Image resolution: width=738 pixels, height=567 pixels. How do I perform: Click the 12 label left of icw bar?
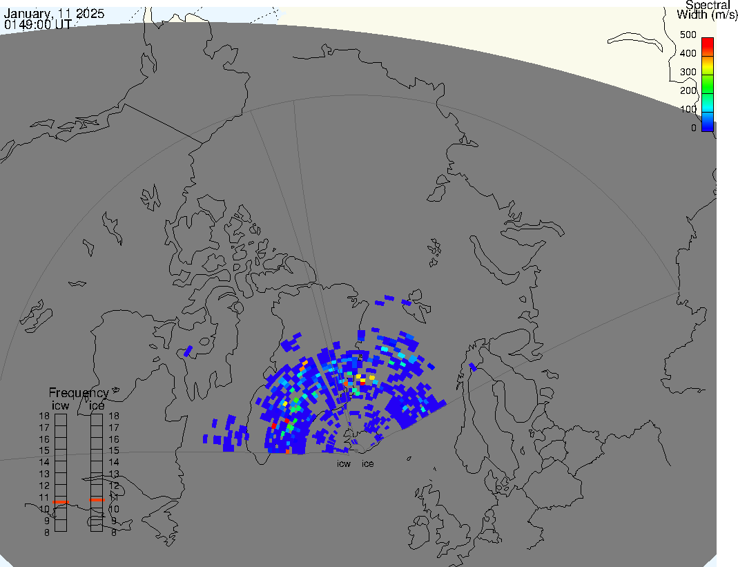44,486
